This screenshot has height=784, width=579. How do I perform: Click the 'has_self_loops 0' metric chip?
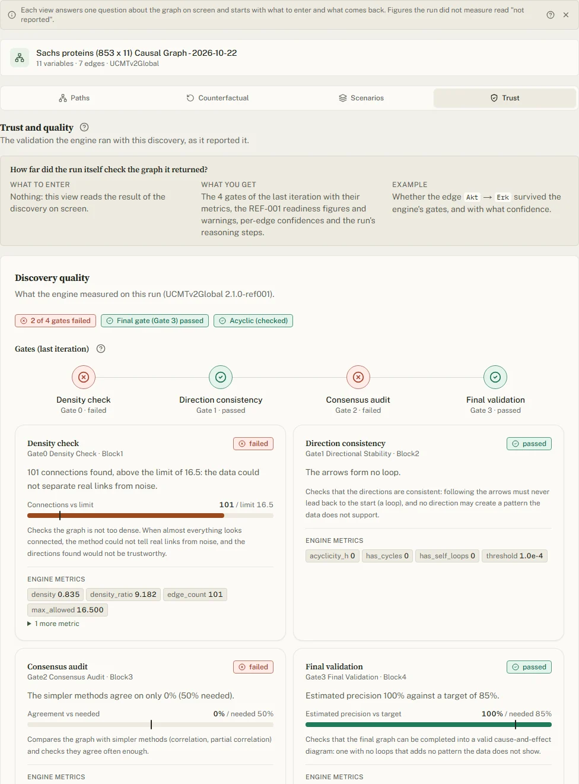(447, 556)
